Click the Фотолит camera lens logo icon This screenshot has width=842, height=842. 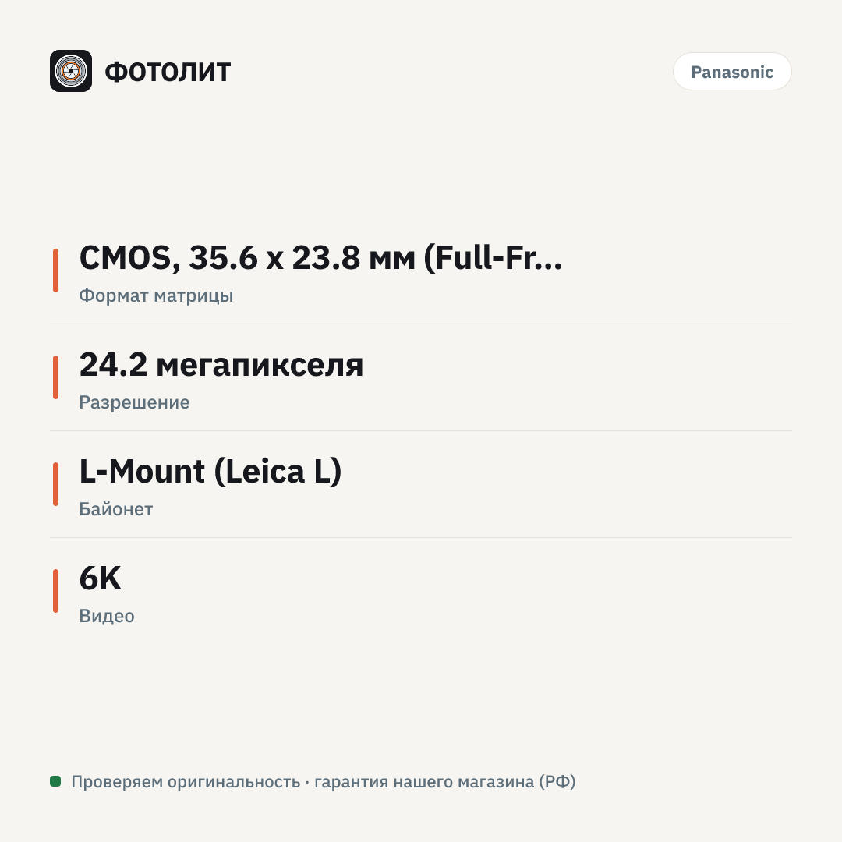coord(71,71)
